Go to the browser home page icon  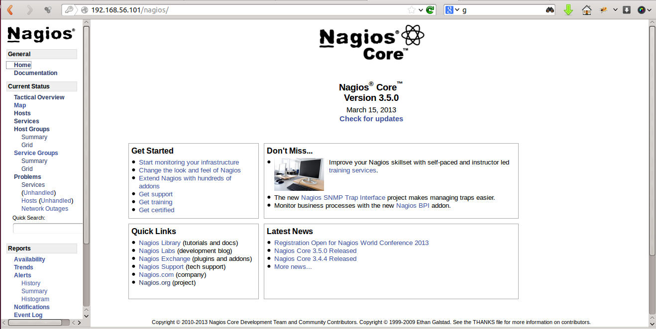[587, 9]
